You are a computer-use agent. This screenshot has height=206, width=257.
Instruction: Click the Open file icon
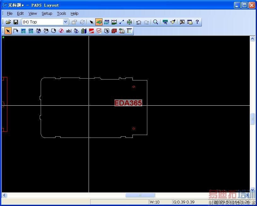[x=9, y=22]
